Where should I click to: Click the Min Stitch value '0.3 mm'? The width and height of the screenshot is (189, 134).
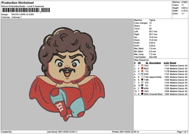coord(152,52)
